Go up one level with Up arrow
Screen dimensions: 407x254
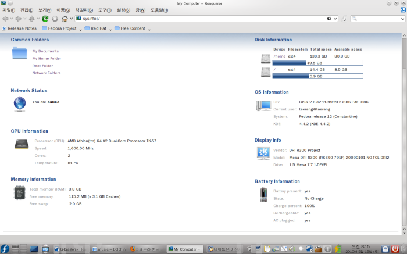(x=31, y=19)
